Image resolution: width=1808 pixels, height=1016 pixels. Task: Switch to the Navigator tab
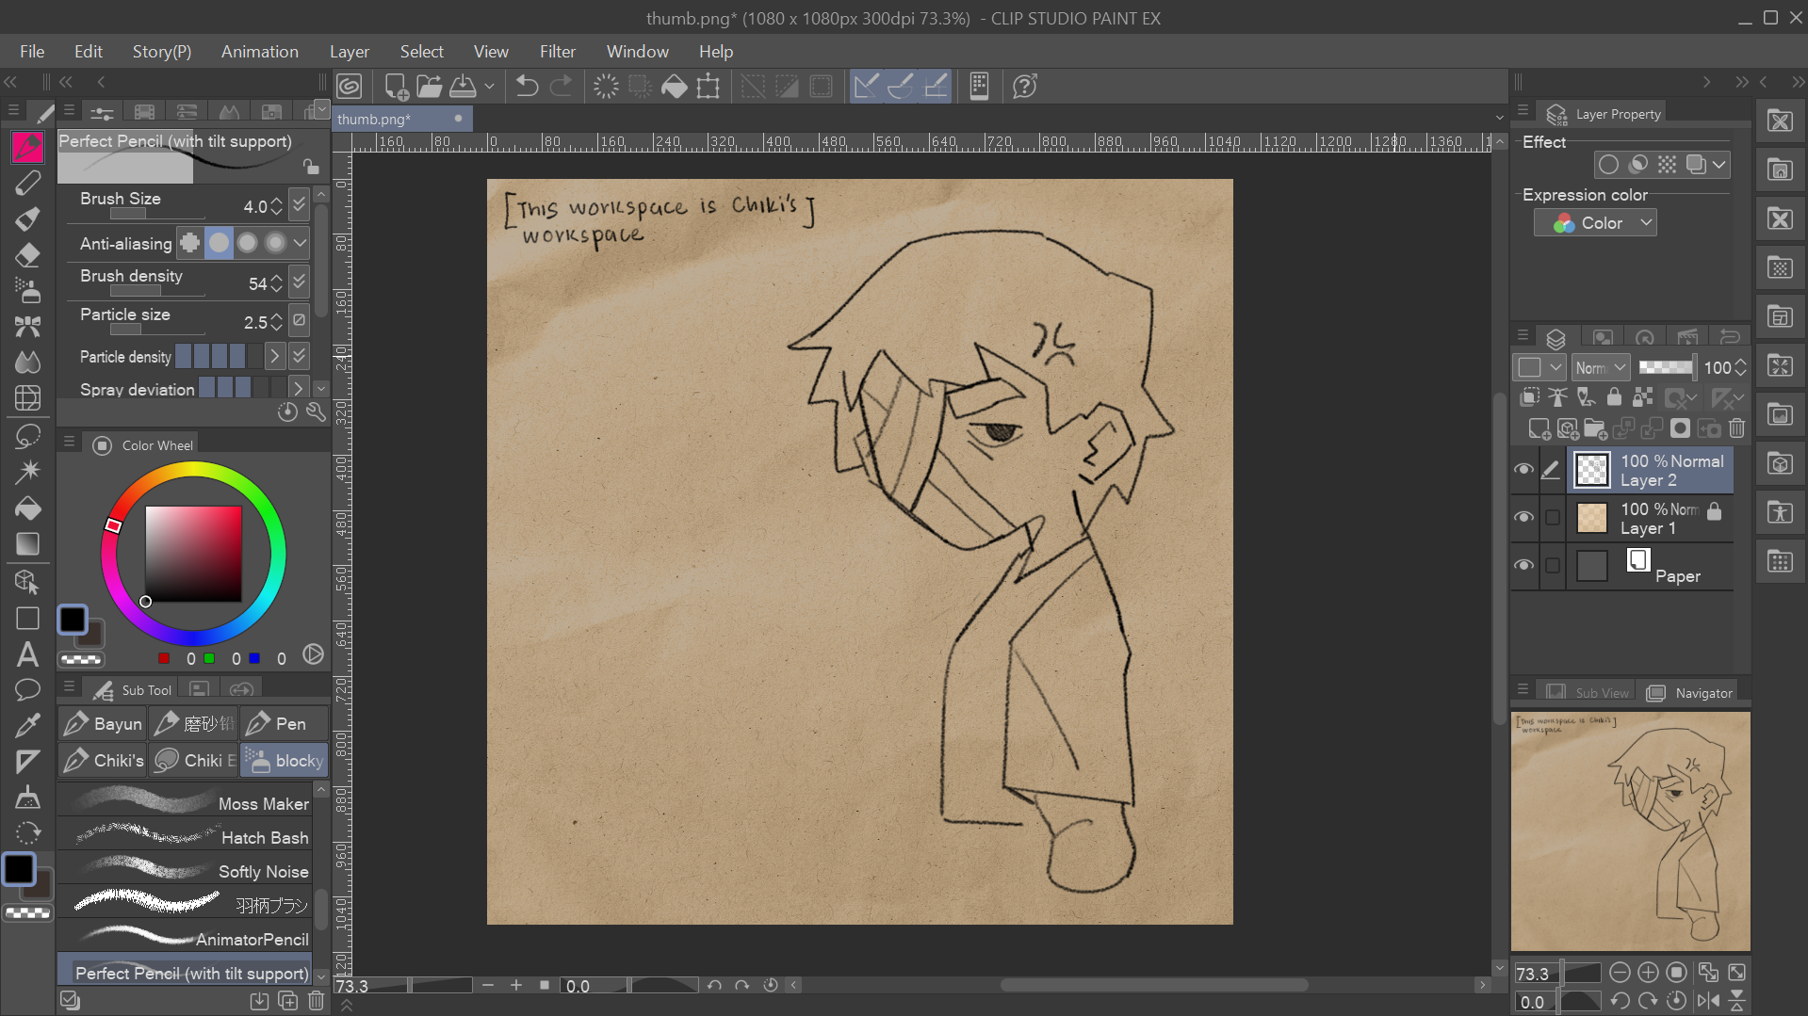tap(1692, 693)
